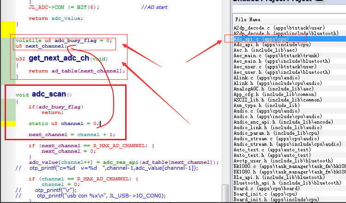
Task: Open Asm_type.h (include_lib)
Action: (x=267, y=105)
